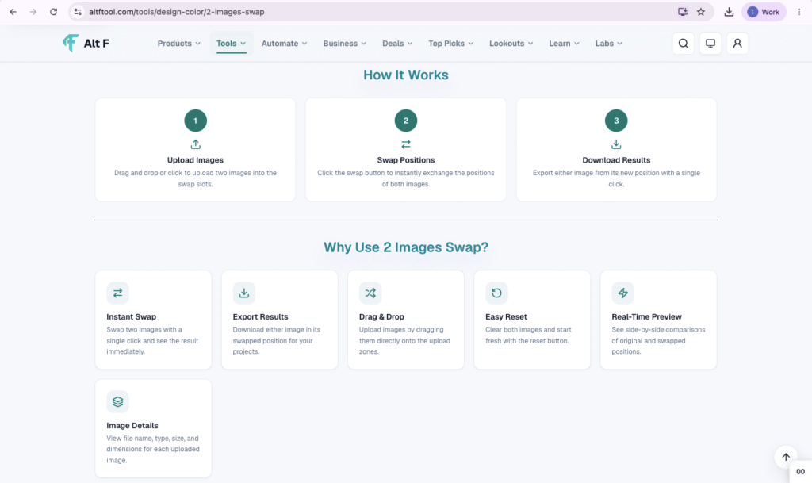Click the swap arrows icon under step 2
The image size is (812, 483).
(x=405, y=144)
